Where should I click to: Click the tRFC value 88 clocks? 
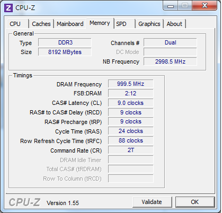tap(131, 140)
